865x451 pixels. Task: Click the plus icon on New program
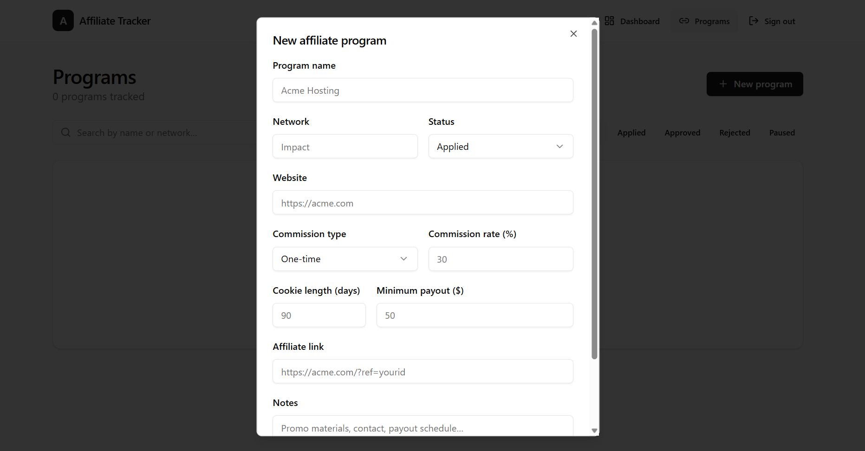723,84
